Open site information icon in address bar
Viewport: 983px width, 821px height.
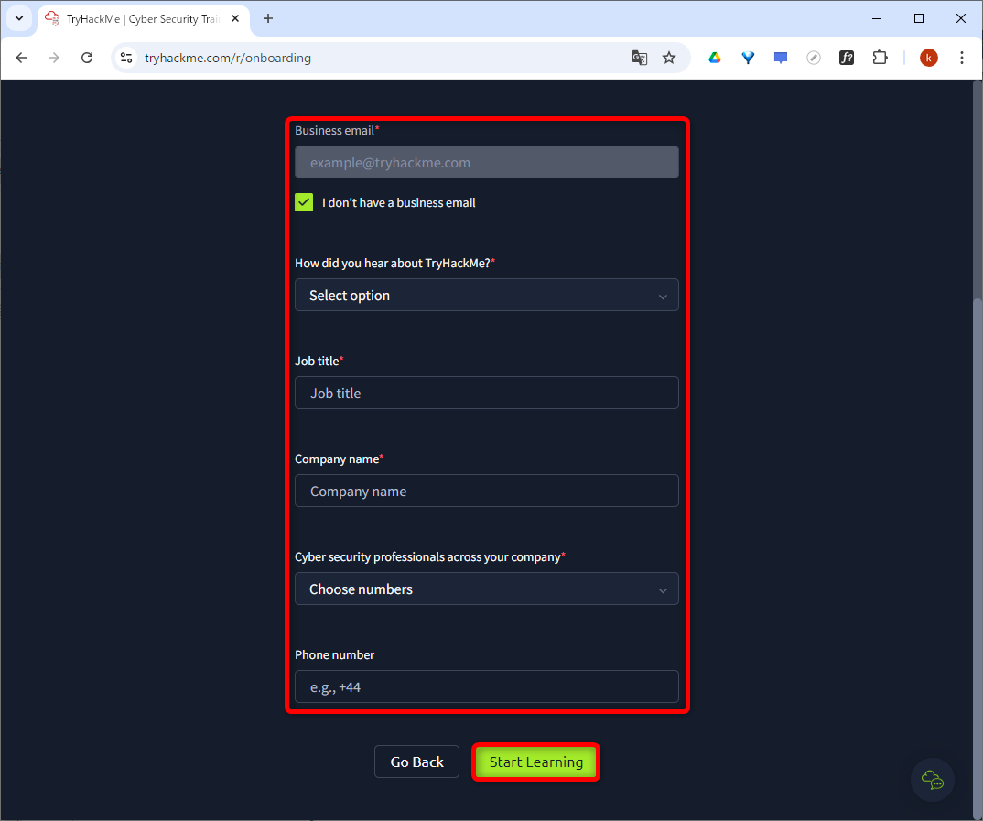pos(126,58)
